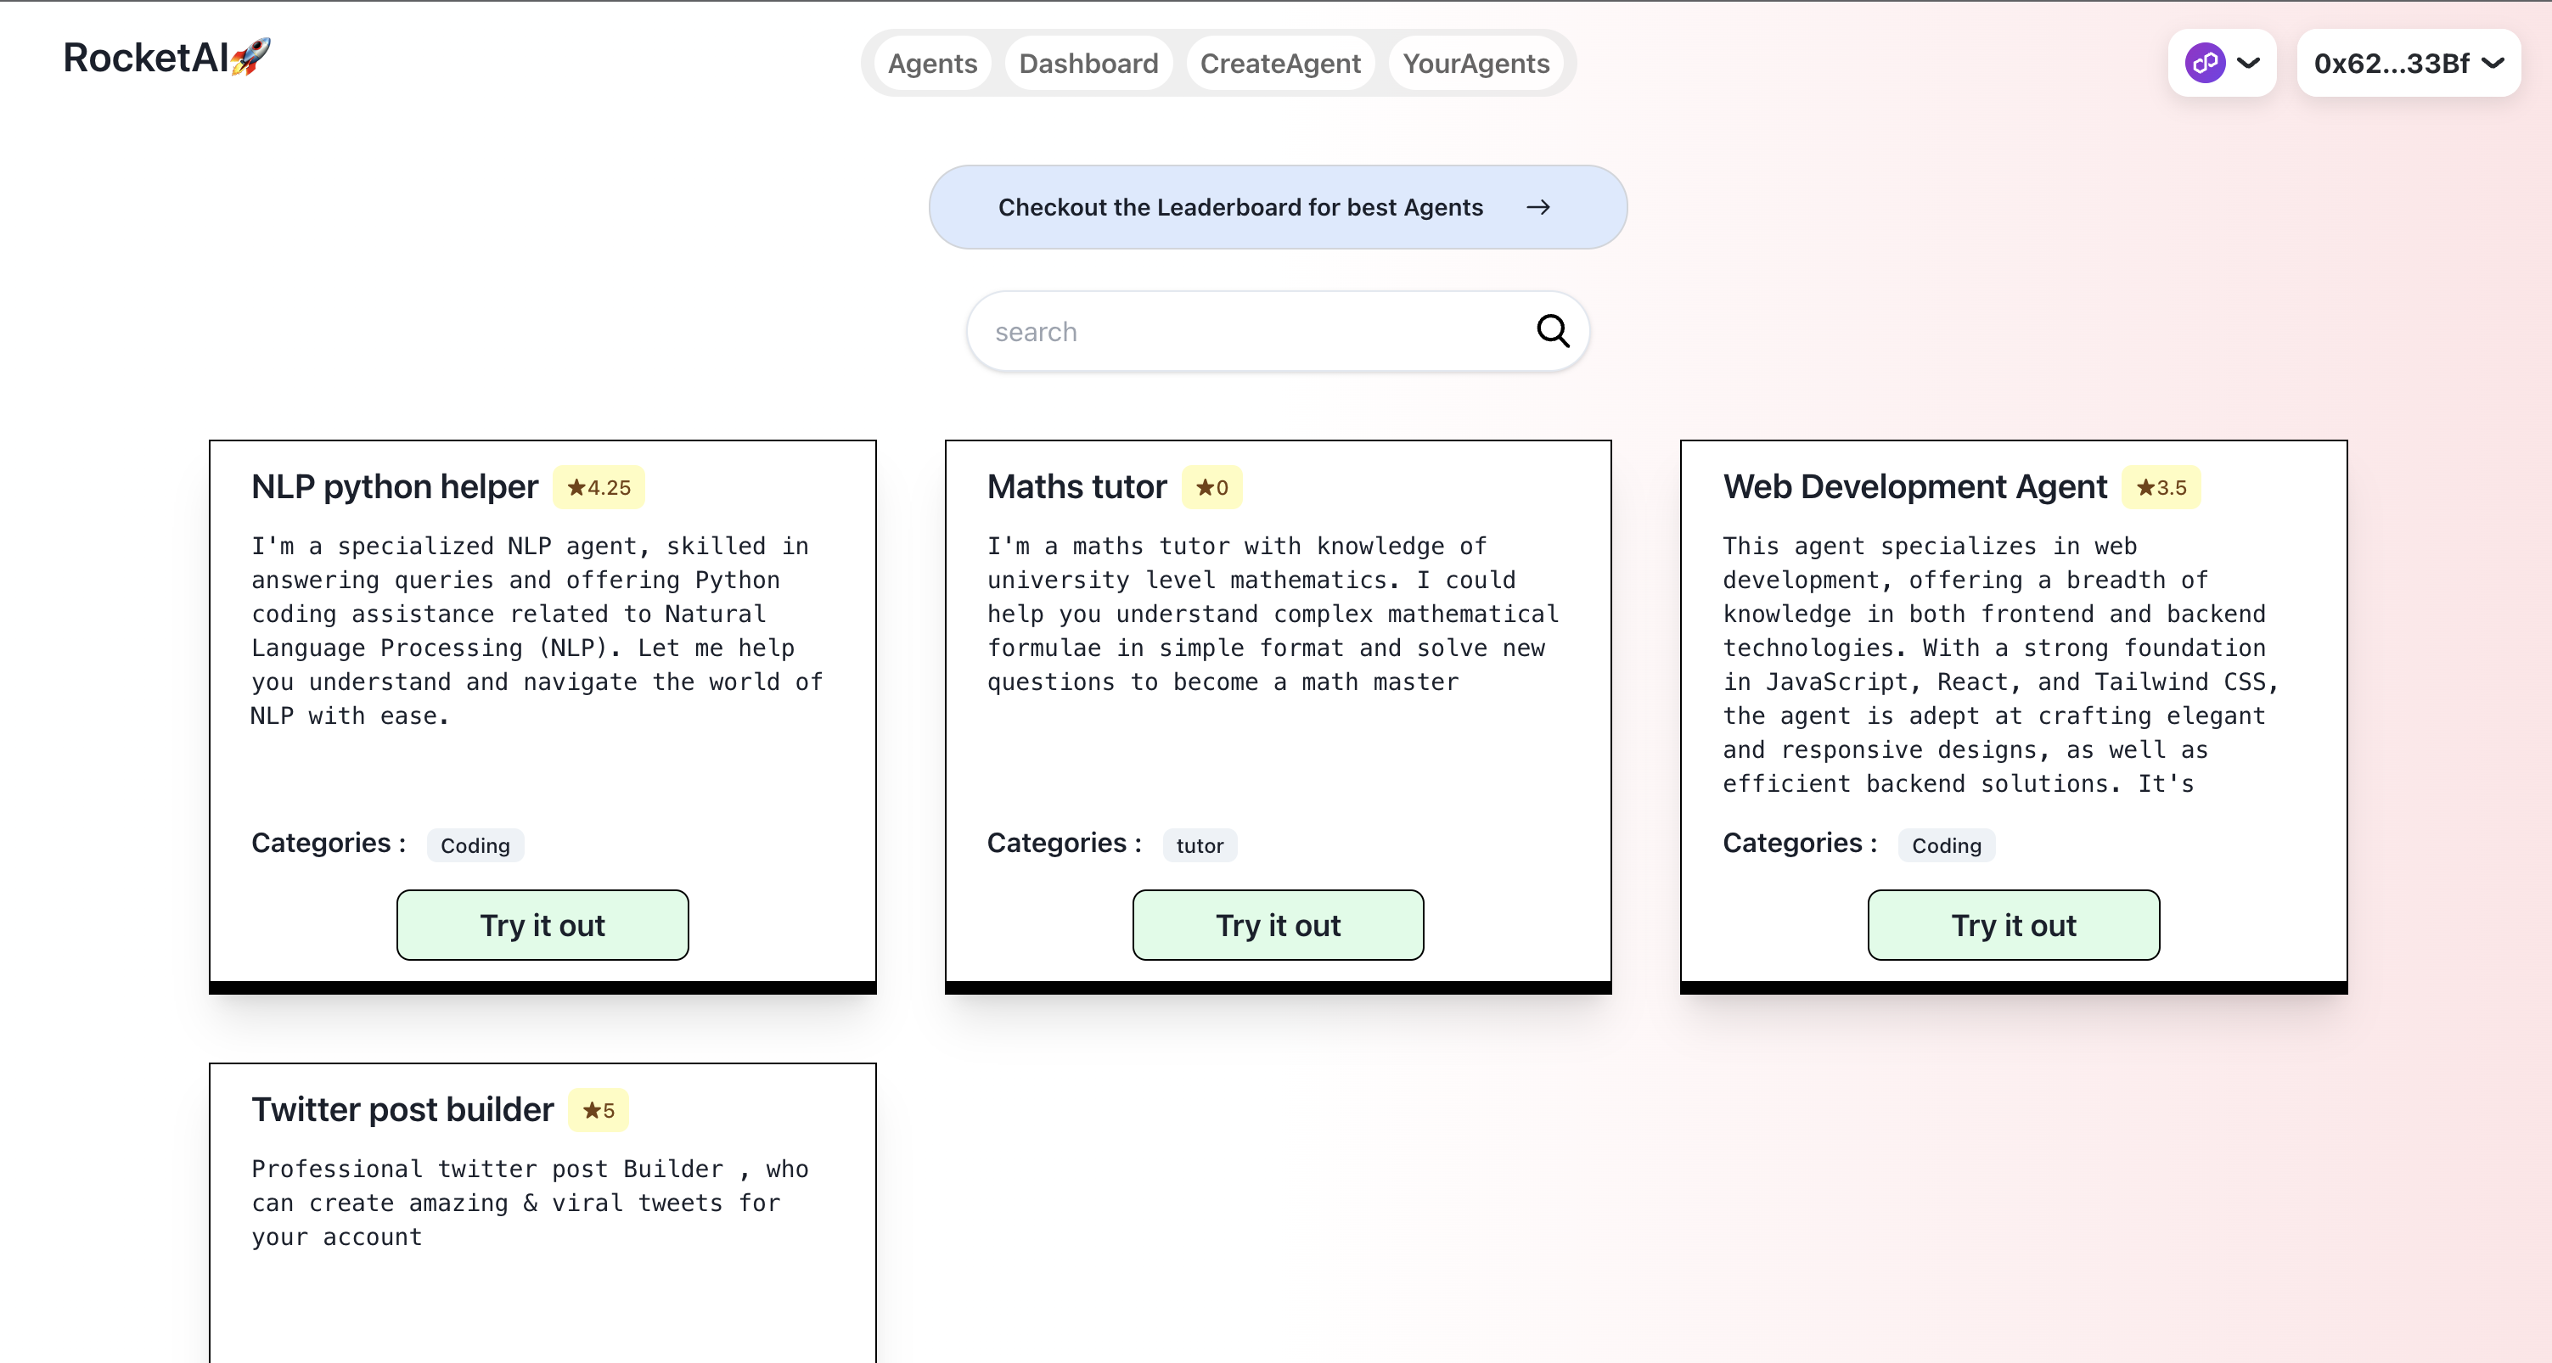Go to the CreateAgent tab
Screen dimensions: 2552x1363
tap(1280, 64)
